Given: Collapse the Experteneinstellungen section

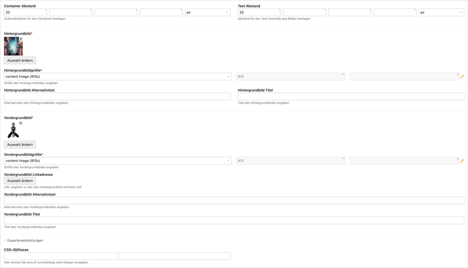Looking at the screenshot, I should tap(23, 240).
